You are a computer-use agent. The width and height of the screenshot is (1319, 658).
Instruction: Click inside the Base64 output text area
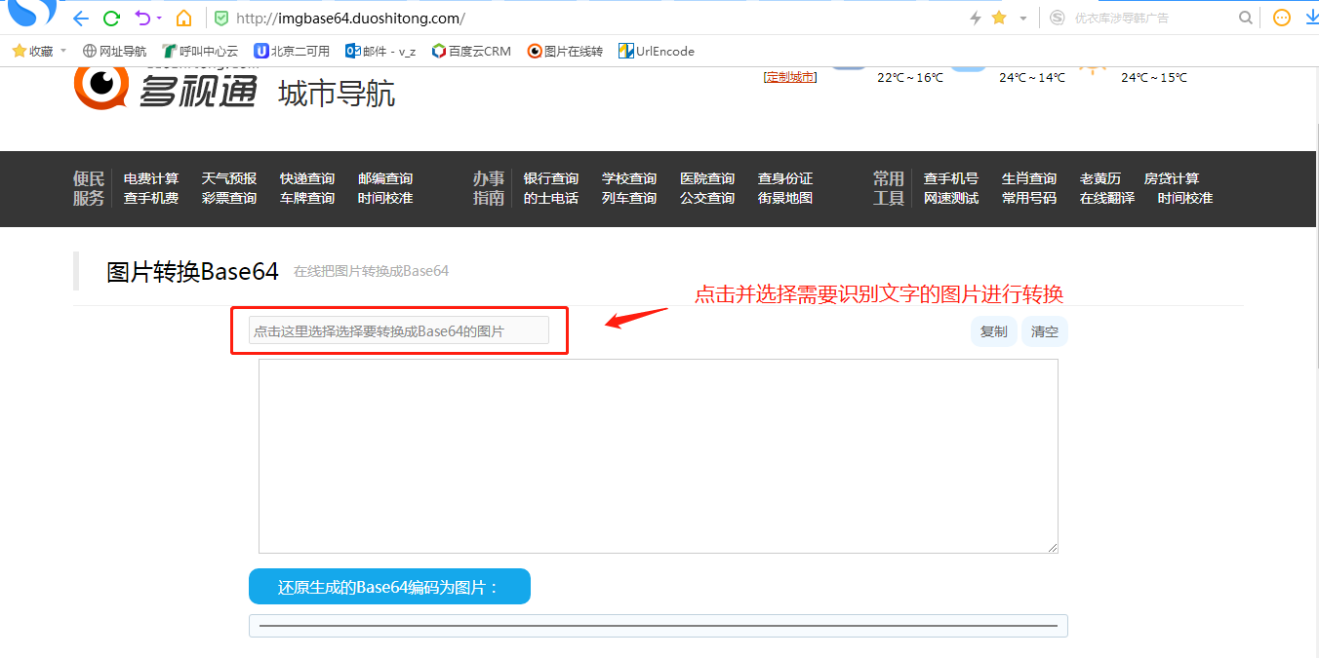659,456
